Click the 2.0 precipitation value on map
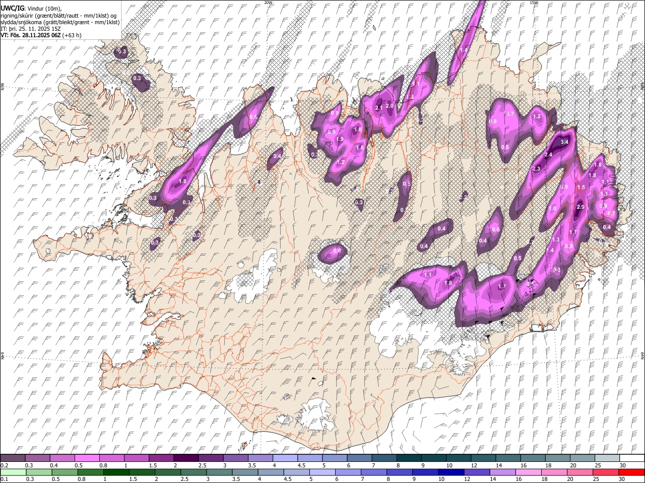Image resolution: width=645 pixels, height=483 pixels. coord(390,106)
